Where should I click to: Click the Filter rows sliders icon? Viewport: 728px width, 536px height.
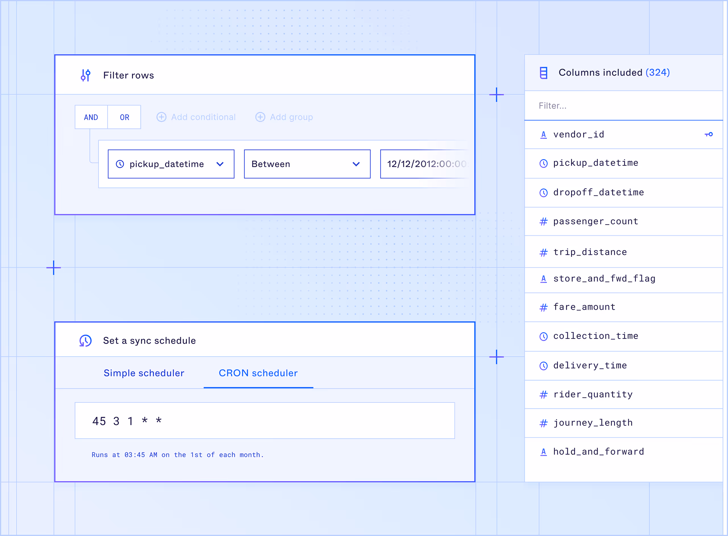click(x=86, y=75)
